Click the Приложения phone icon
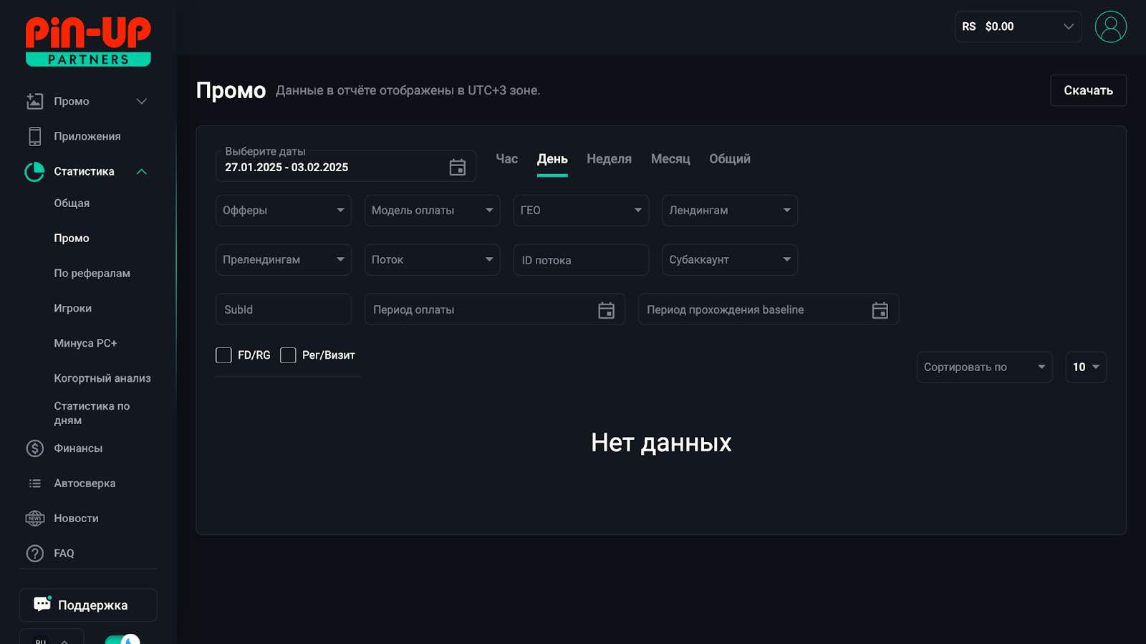Image resolution: width=1146 pixels, height=644 pixels. point(34,136)
